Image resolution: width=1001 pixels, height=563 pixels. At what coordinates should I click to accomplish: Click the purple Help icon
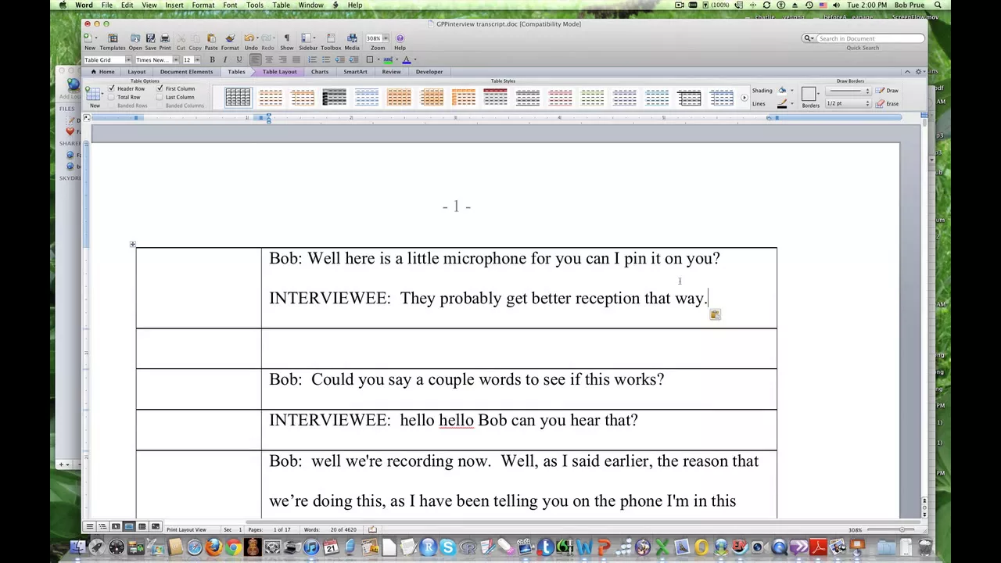pyautogui.click(x=400, y=38)
